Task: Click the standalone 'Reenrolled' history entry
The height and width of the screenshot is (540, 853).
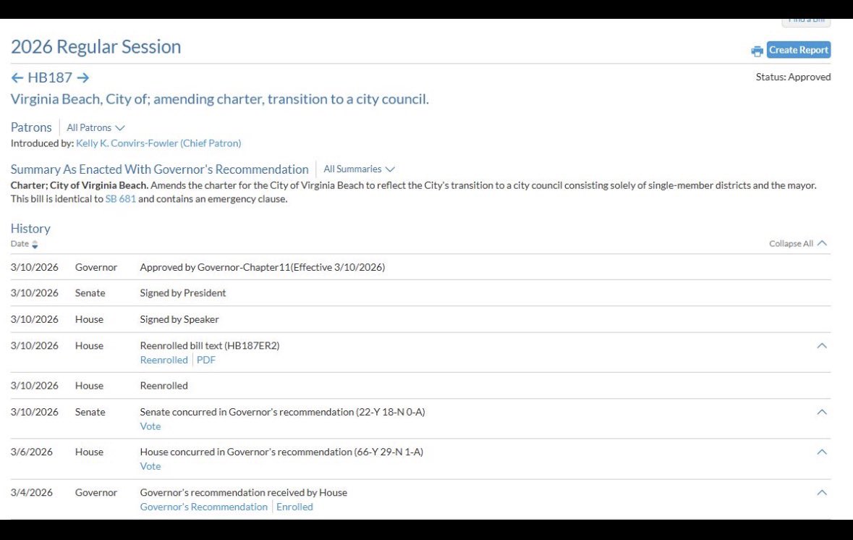Action: click(x=164, y=386)
